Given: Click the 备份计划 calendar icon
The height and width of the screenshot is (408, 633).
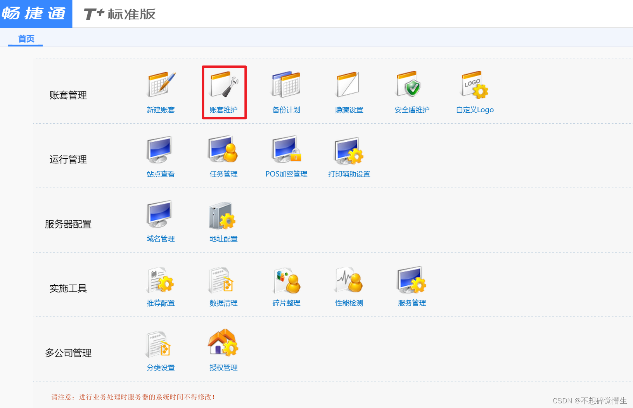Looking at the screenshot, I should (x=286, y=84).
